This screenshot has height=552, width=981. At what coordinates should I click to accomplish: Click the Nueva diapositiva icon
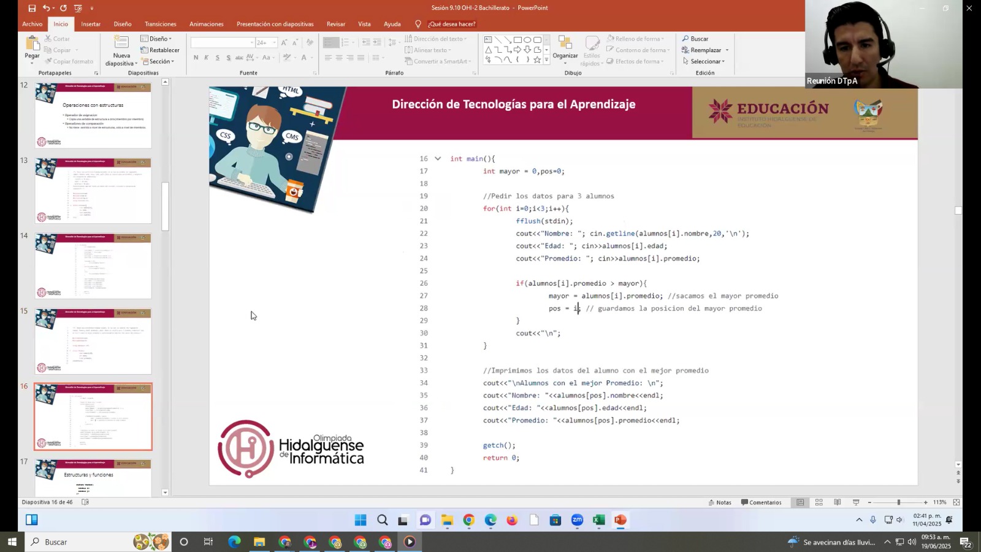[121, 44]
